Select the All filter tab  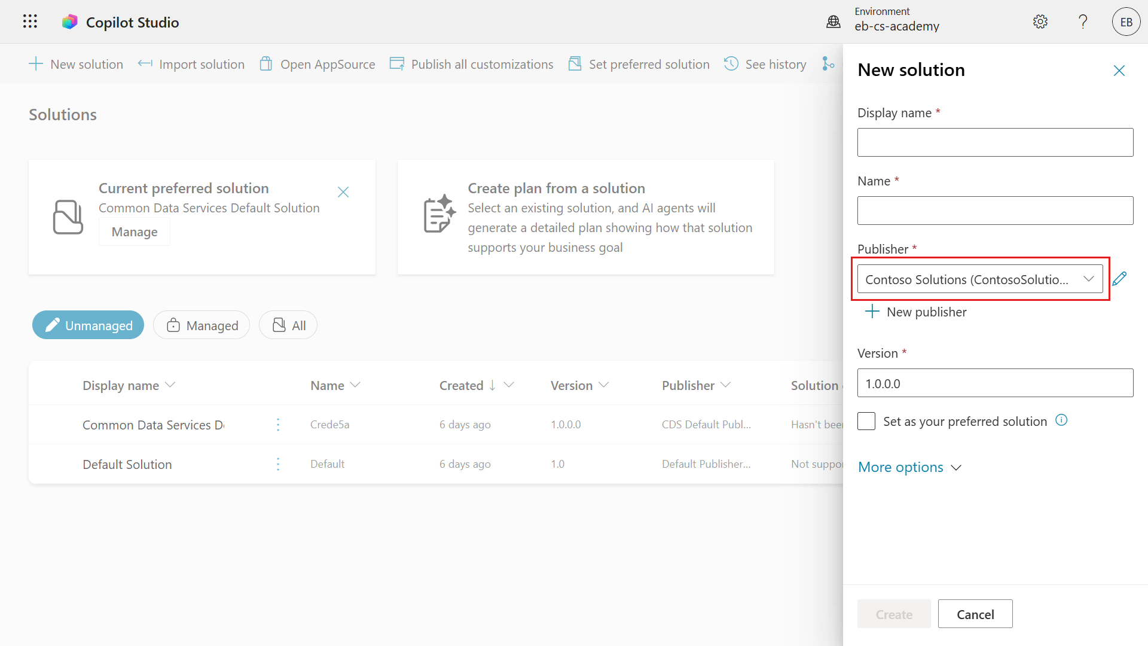(288, 325)
